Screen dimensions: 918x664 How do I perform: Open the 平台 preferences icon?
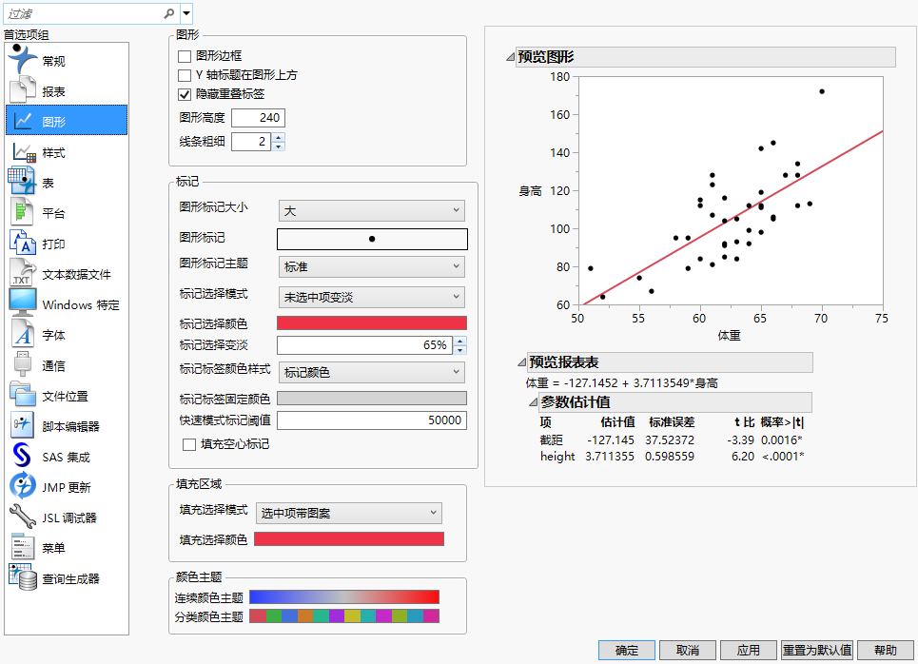click(x=22, y=212)
